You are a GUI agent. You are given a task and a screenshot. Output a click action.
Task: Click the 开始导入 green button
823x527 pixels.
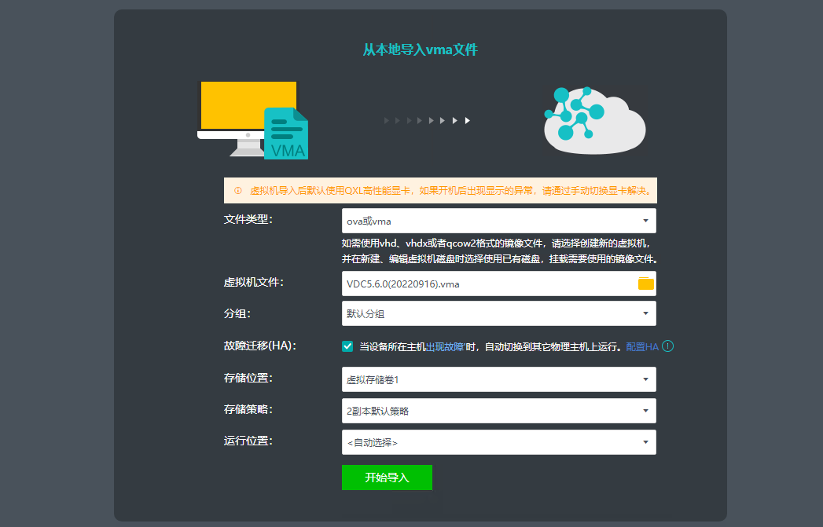(x=387, y=478)
